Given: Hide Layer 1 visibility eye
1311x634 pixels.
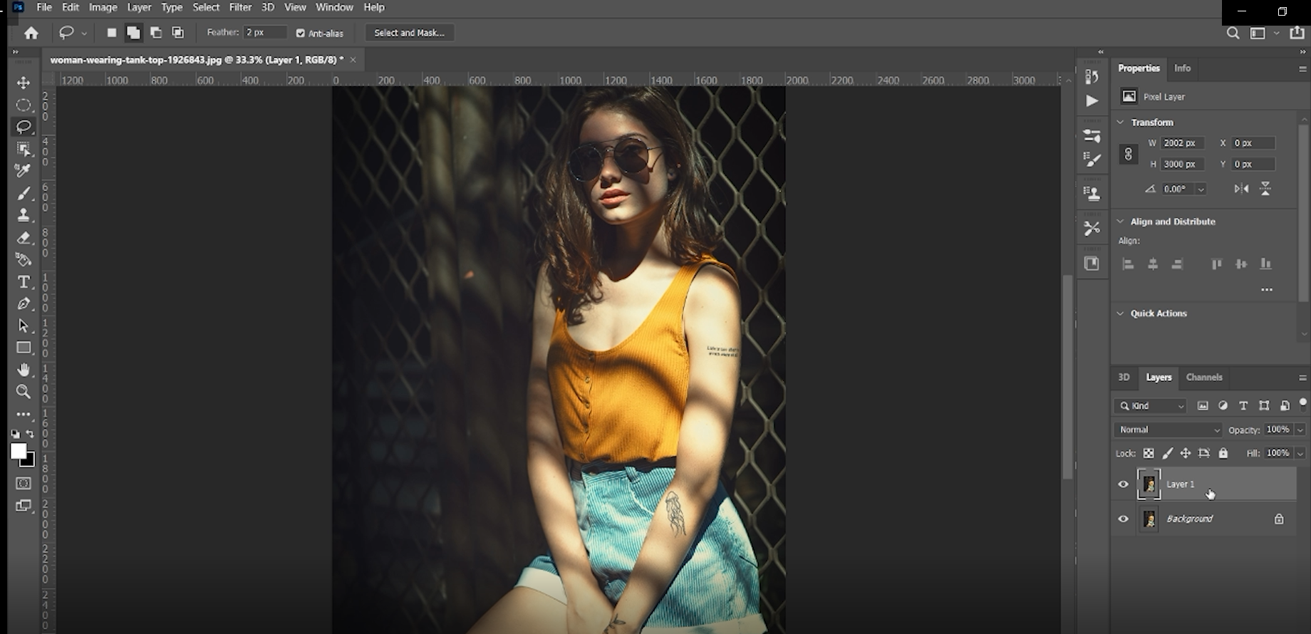Looking at the screenshot, I should click(1124, 484).
